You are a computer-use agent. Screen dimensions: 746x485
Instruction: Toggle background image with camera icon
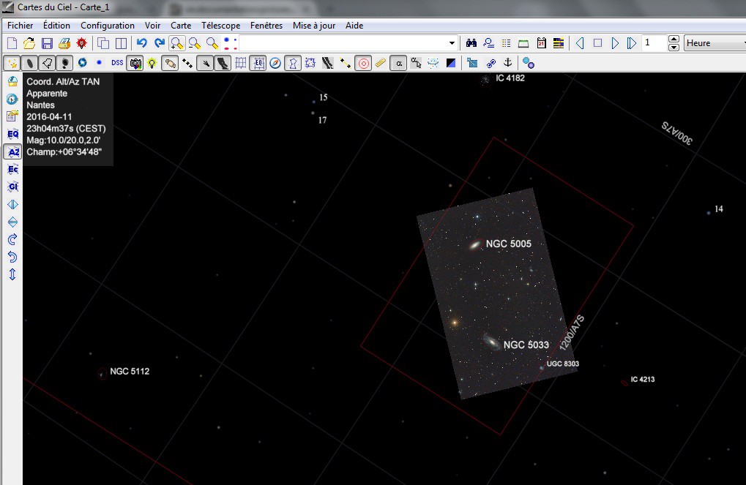pos(135,63)
